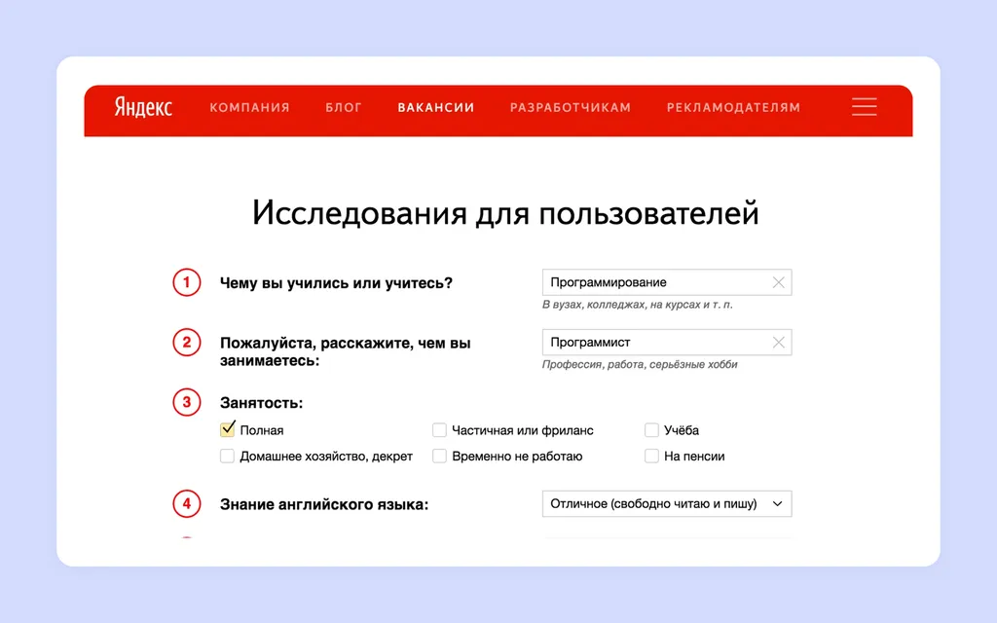Tick the На пенсии checkbox
This screenshot has width=997, height=623.
pos(651,456)
